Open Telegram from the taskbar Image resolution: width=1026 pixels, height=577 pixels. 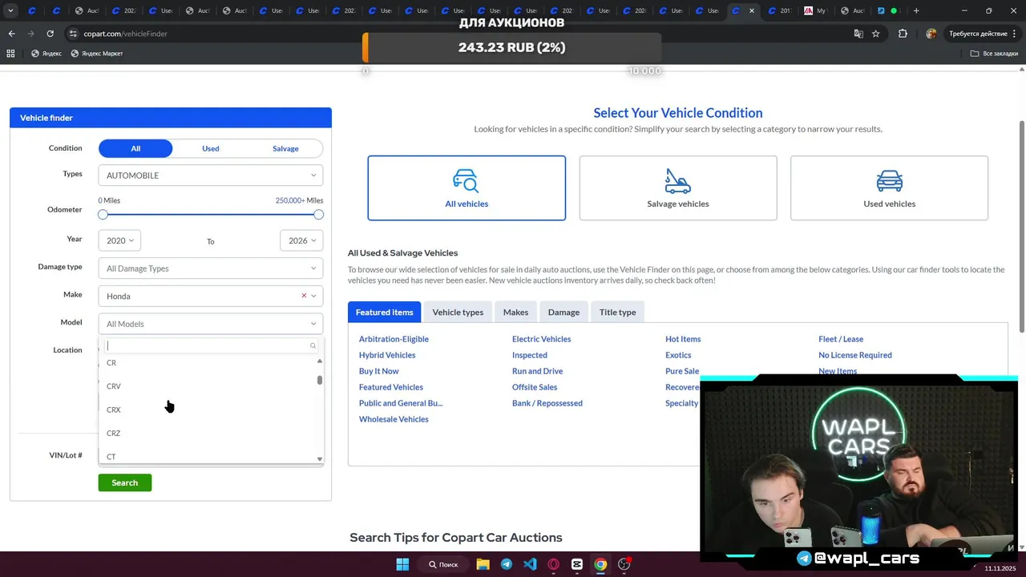click(507, 564)
